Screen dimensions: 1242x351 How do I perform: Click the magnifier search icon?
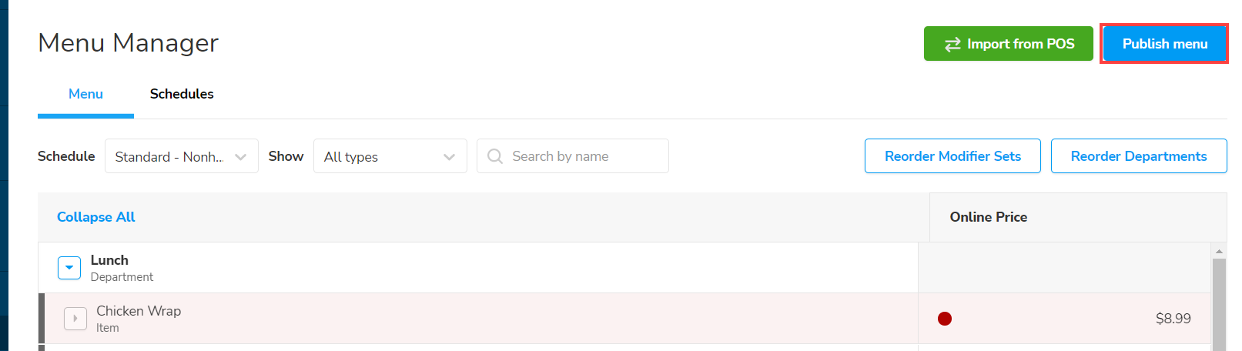coord(495,156)
